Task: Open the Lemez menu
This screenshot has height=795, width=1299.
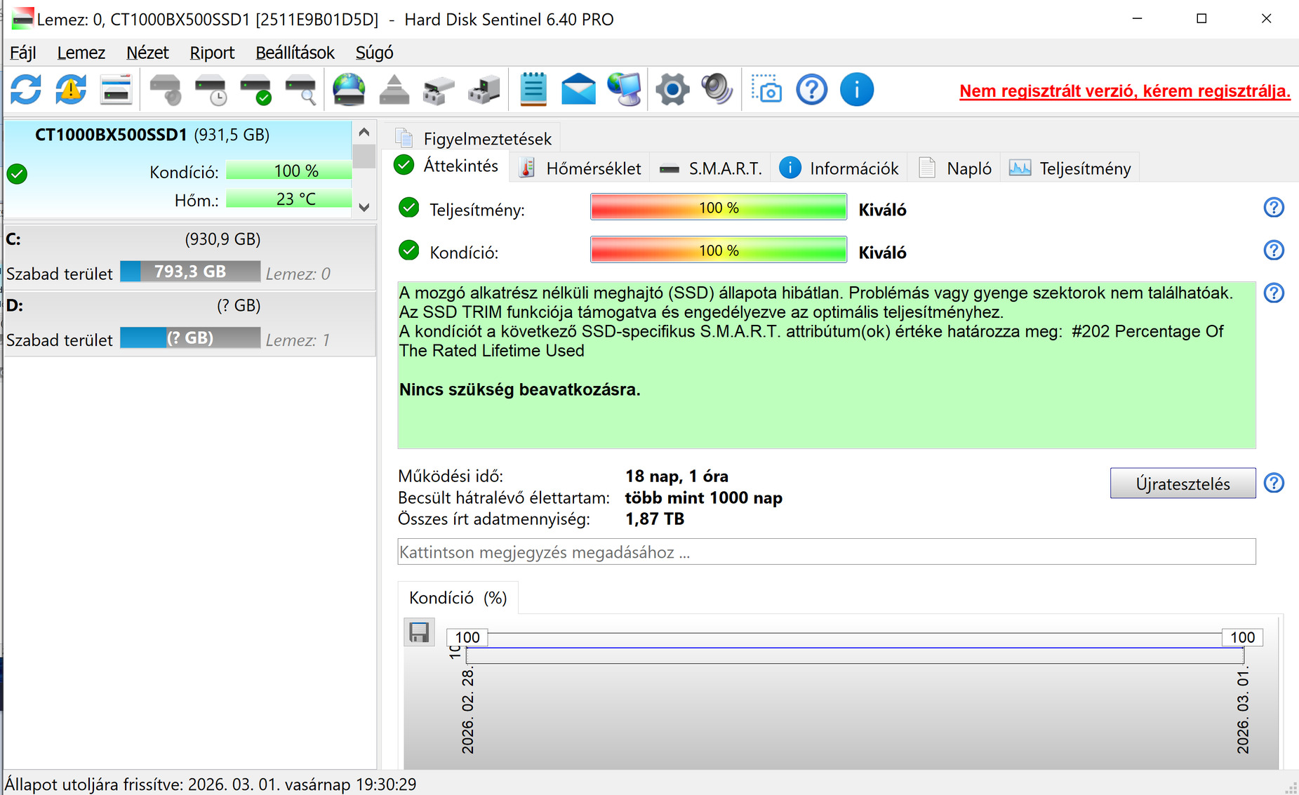Action: (81, 53)
